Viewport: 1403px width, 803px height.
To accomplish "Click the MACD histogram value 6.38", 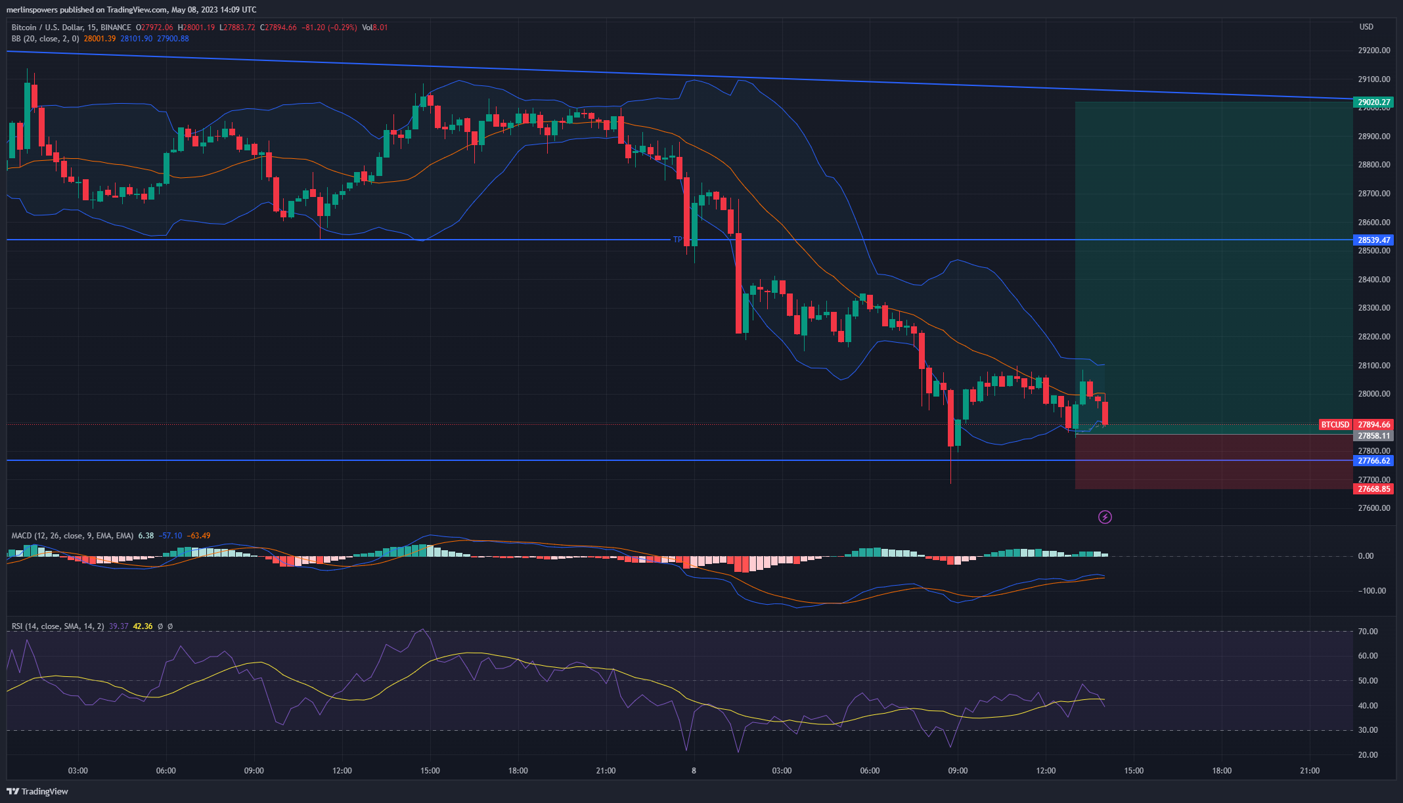I will point(146,536).
